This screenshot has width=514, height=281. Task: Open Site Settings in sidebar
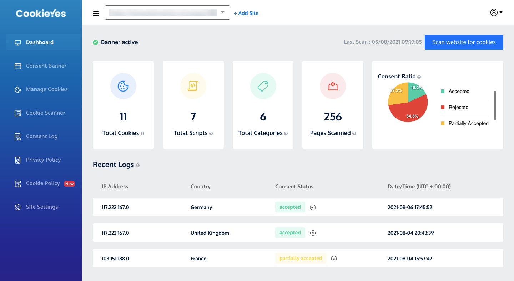tap(41, 207)
